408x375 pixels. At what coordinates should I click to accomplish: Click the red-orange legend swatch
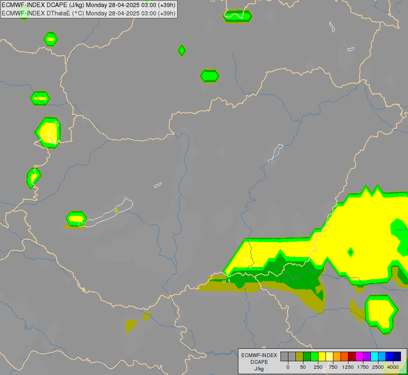345,357
